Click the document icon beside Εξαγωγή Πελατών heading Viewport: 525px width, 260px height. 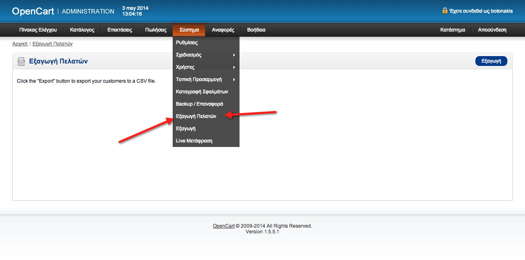click(x=21, y=61)
